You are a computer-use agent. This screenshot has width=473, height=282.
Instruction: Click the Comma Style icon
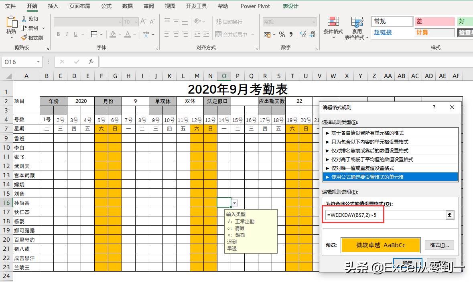click(x=291, y=34)
